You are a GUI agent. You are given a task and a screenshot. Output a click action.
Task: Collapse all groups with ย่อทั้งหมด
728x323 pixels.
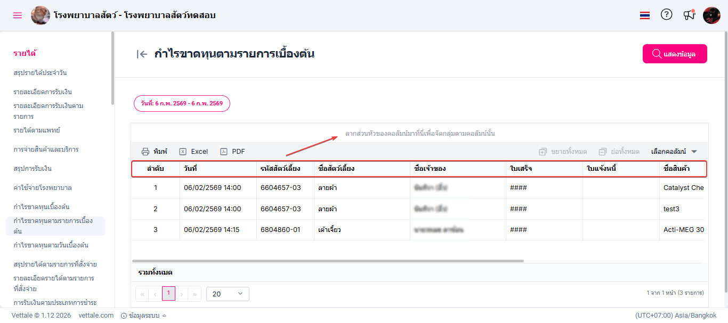pos(619,152)
